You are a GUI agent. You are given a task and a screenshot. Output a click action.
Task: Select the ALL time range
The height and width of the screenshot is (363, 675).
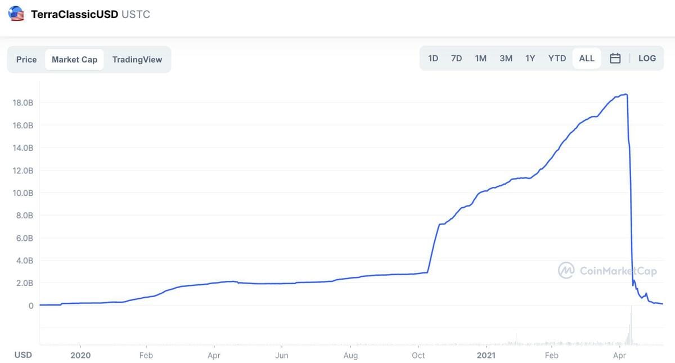(x=587, y=59)
